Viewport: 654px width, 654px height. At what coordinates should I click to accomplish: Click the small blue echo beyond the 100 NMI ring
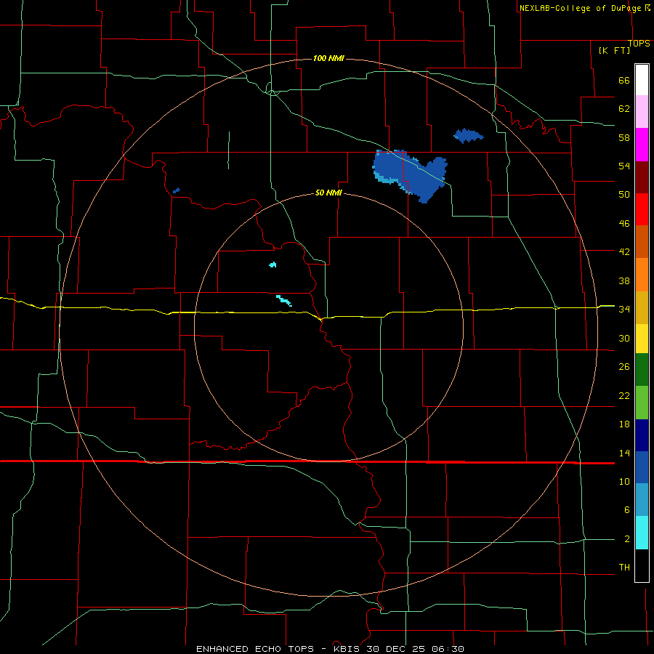[x=468, y=136]
